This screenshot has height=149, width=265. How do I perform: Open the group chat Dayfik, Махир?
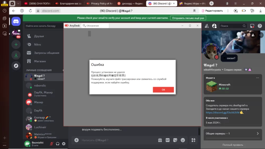tap(44, 94)
